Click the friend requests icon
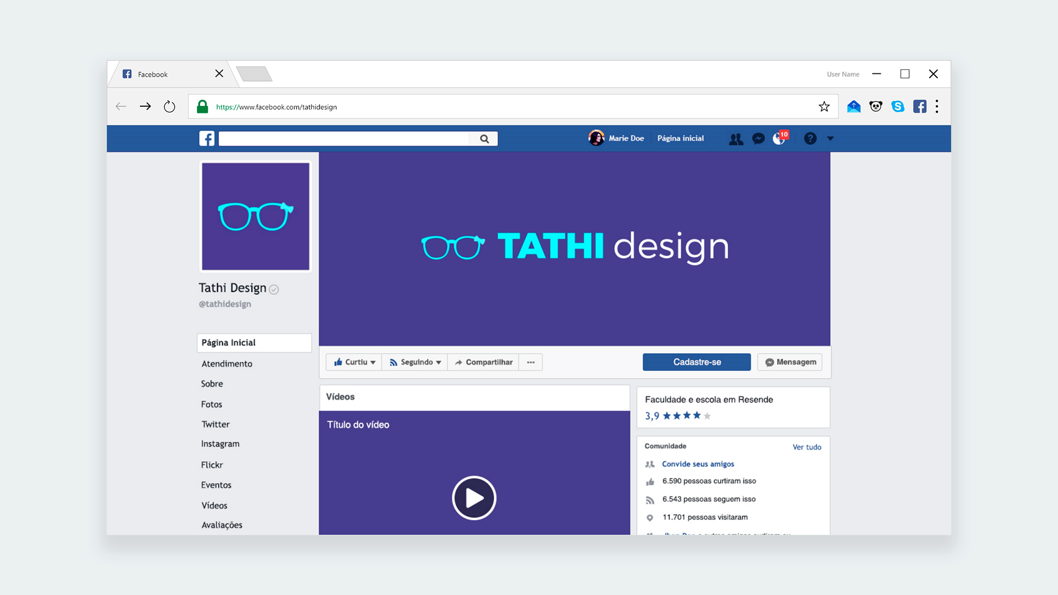This screenshot has width=1058, height=595. point(736,138)
